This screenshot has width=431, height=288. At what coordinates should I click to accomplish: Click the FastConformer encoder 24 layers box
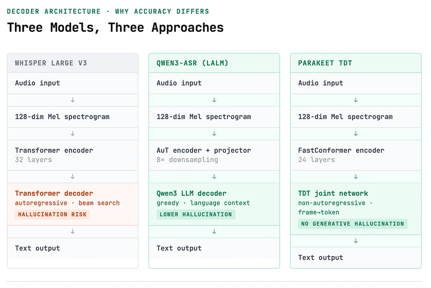[x=356, y=155]
